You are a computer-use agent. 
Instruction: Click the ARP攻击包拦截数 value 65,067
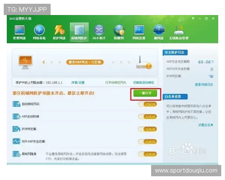[205, 62]
